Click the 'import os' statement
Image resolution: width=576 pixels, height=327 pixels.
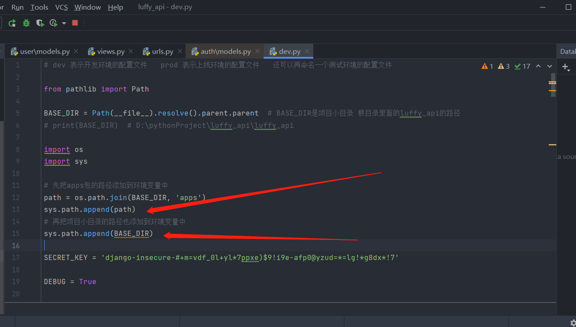point(64,149)
